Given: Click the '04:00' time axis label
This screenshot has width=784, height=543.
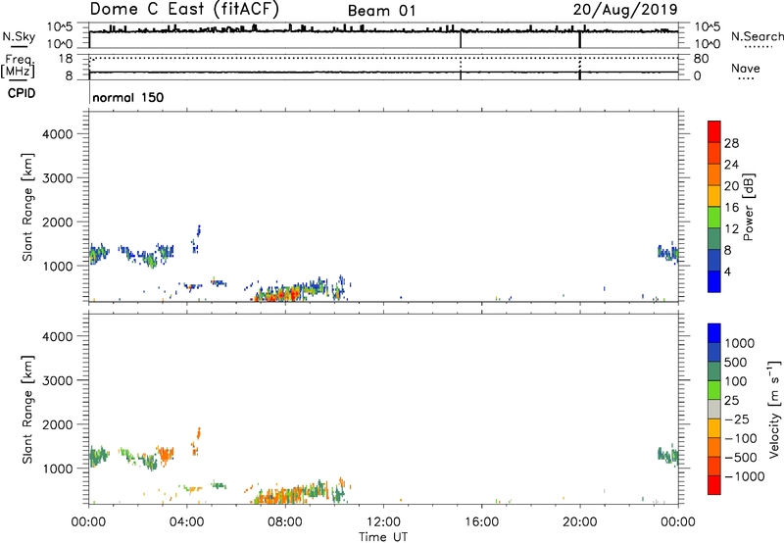Looking at the screenshot, I should click(186, 522).
